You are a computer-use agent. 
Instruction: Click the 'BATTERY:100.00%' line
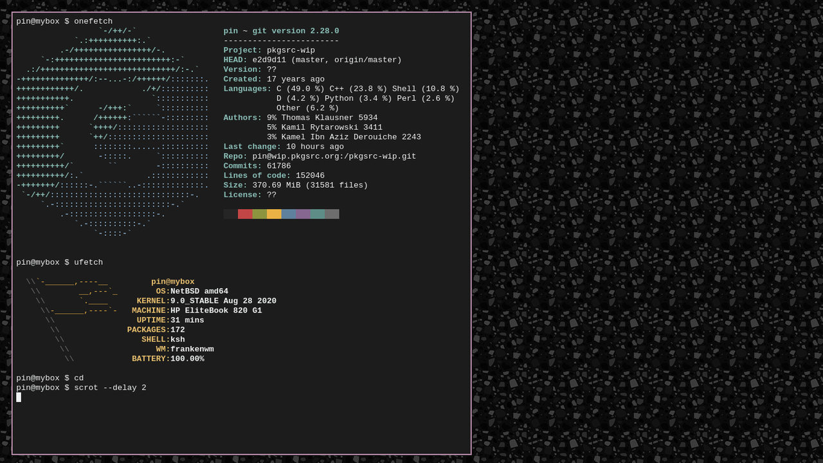click(168, 359)
